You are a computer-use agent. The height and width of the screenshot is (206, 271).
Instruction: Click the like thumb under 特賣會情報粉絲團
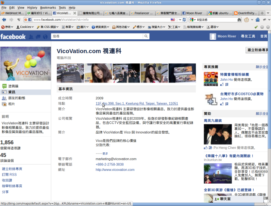[222, 84]
